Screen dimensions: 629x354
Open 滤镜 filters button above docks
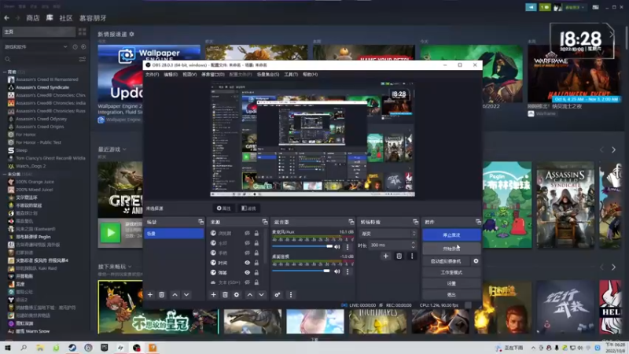[248, 208]
